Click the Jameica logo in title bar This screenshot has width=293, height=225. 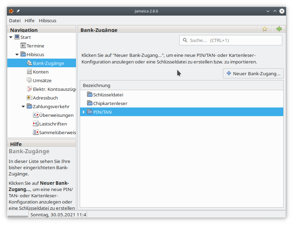(11, 11)
